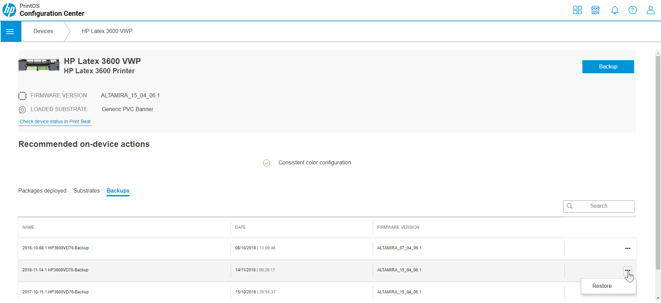Click date 15/10/2018 20:54:37
This screenshot has height=303, width=661.
pos(255,292)
